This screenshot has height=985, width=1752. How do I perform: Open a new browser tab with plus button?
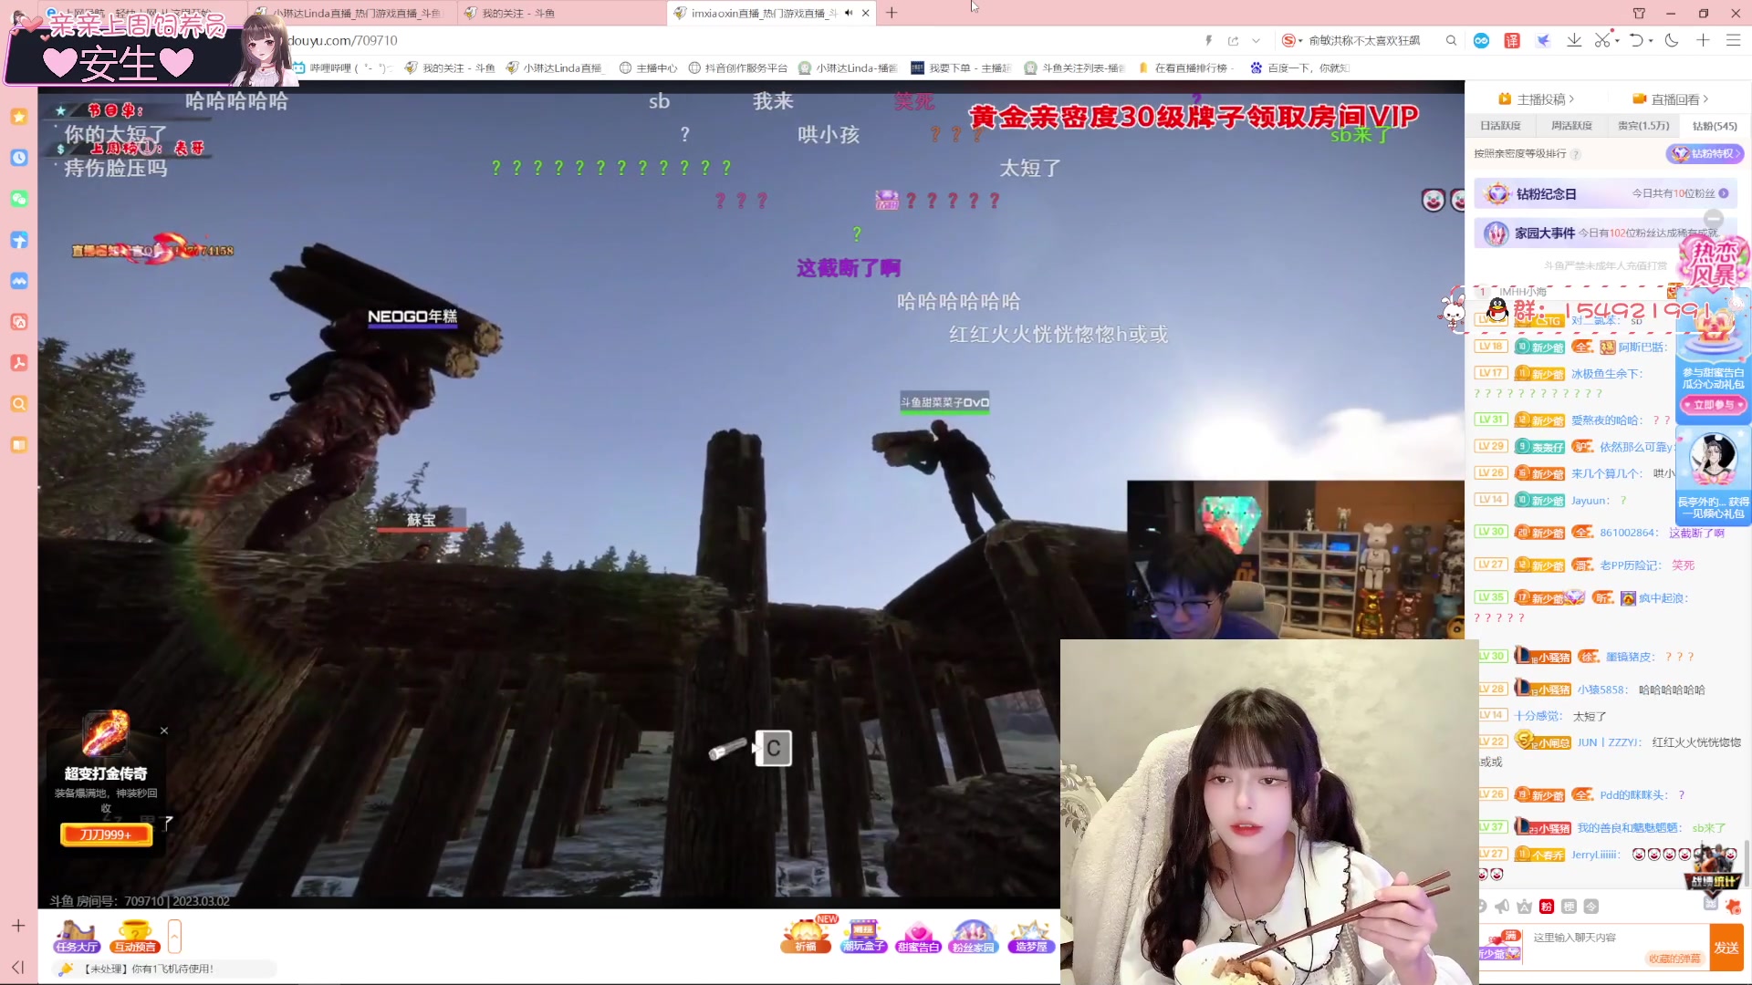click(892, 13)
